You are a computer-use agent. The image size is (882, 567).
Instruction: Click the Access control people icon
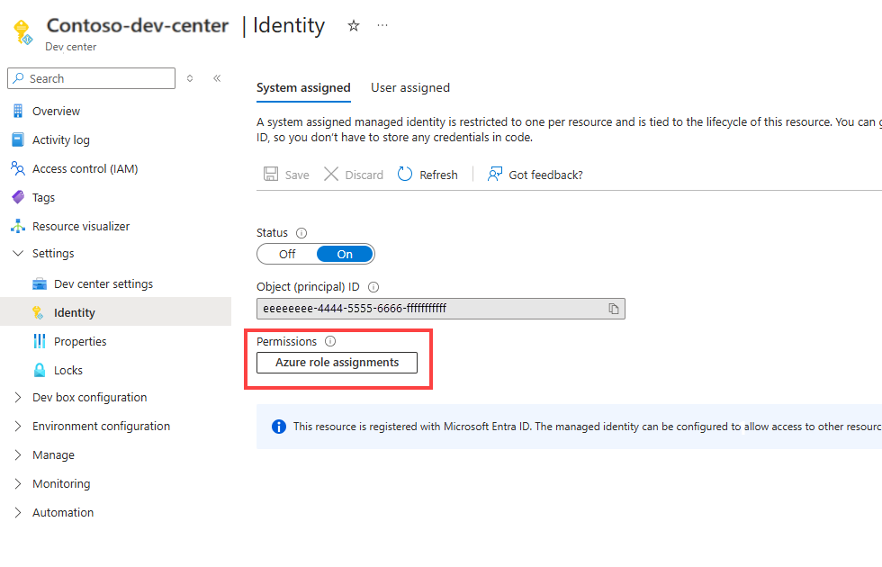[x=18, y=168]
